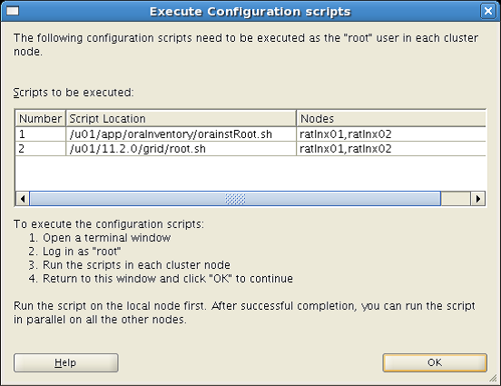Click the left arrow of horizontal scrollbar
Viewport: 501px width, 386px height.
pyautogui.click(x=23, y=199)
